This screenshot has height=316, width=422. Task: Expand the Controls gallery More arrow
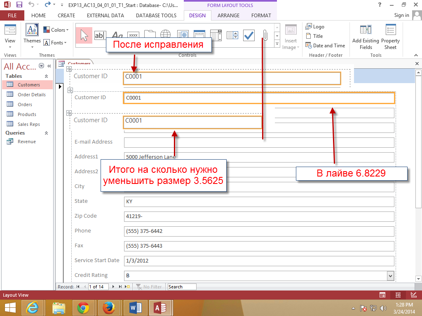(x=277, y=43)
